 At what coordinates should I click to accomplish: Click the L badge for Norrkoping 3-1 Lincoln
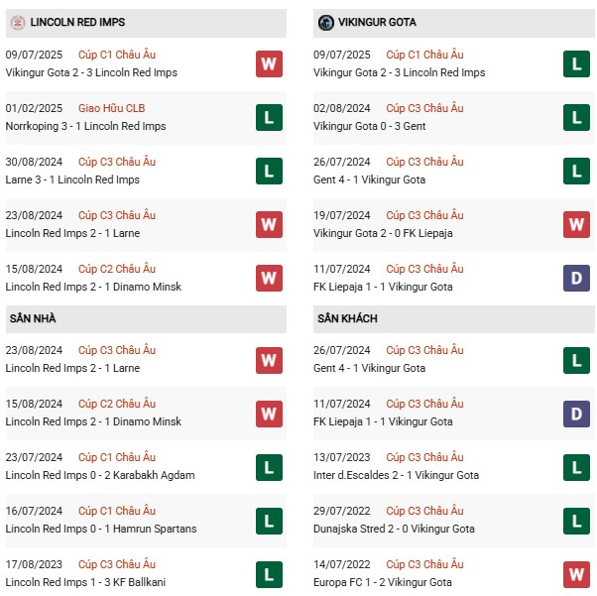(269, 118)
